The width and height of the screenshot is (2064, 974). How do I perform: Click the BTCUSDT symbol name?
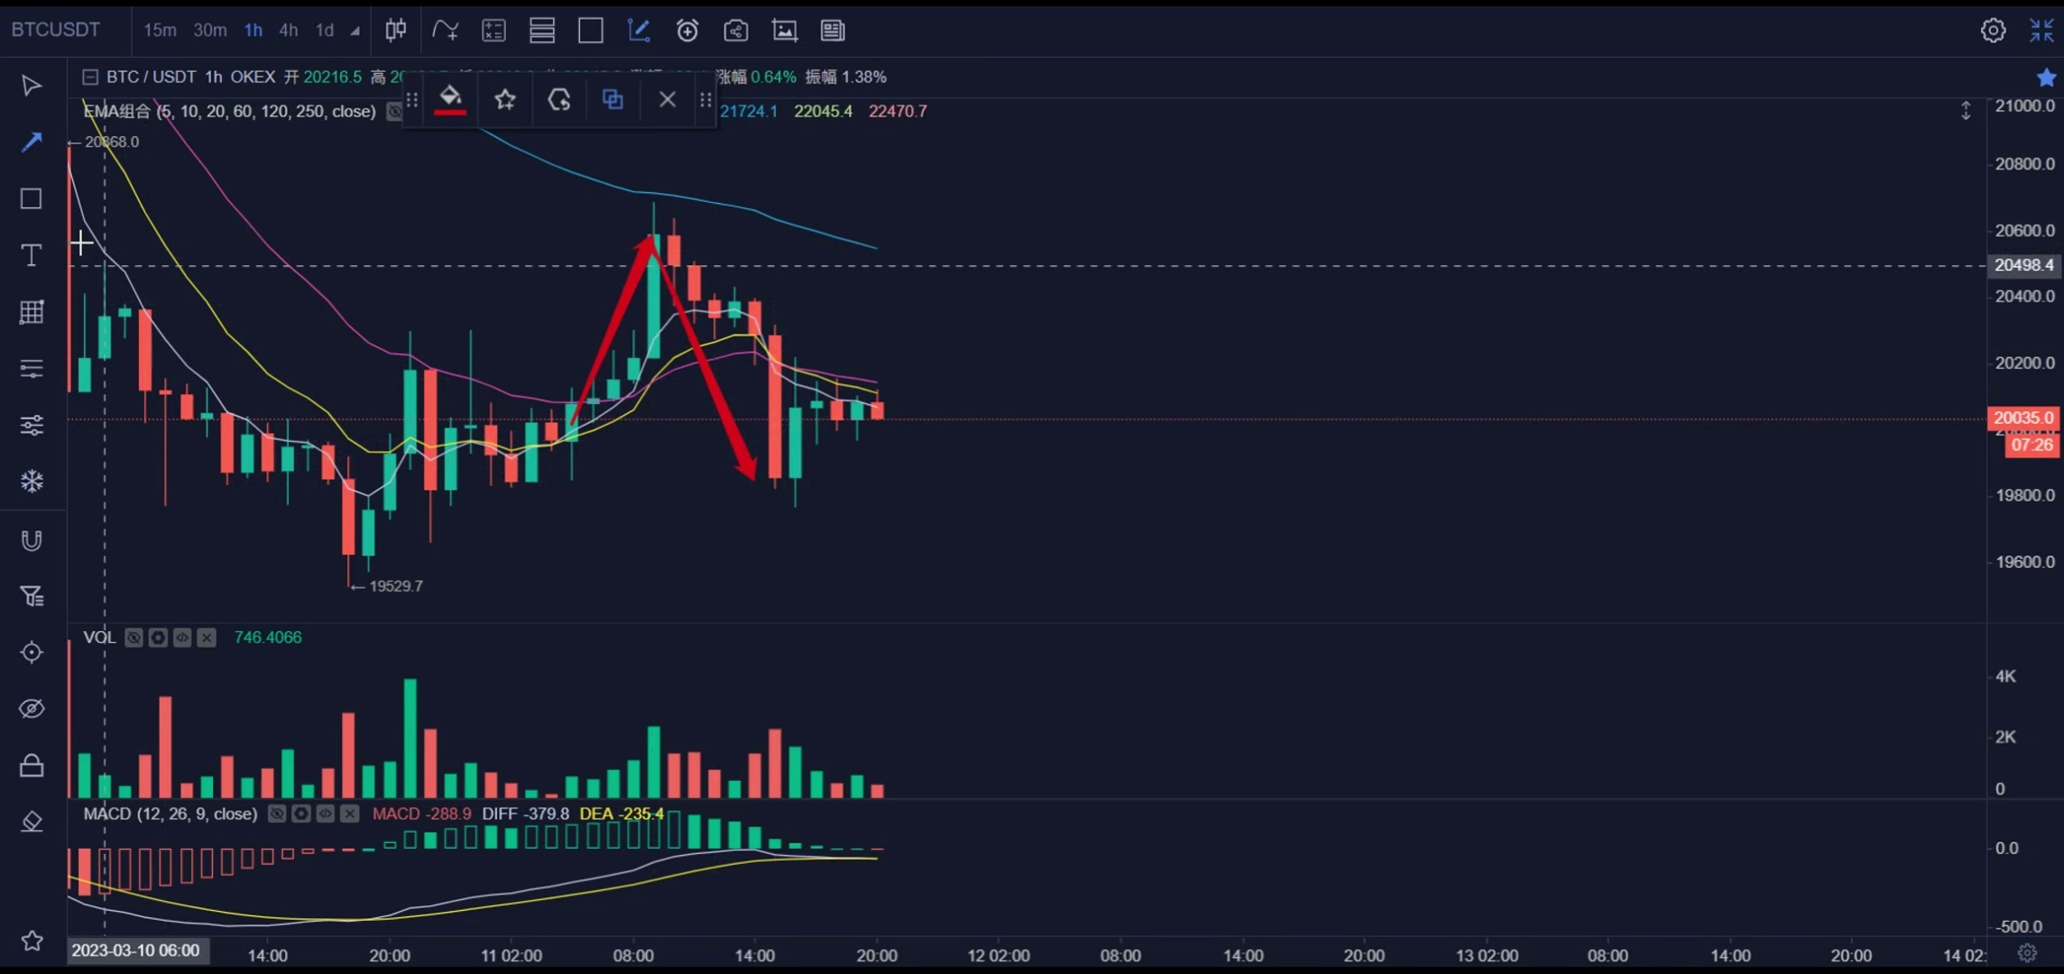56,30
